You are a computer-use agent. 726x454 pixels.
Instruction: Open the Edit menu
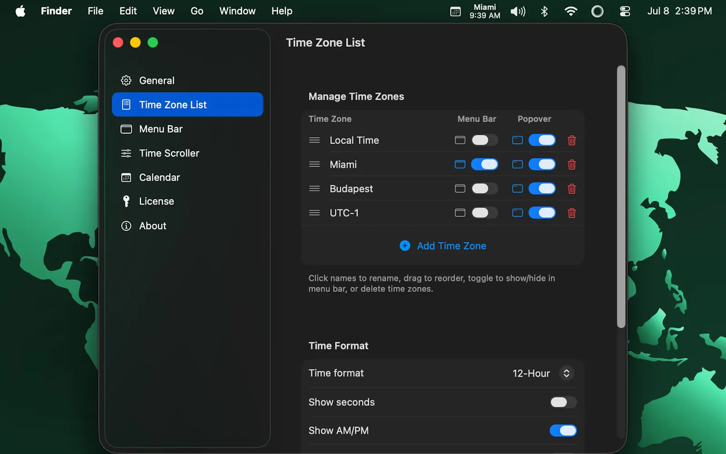coord(128,11)
